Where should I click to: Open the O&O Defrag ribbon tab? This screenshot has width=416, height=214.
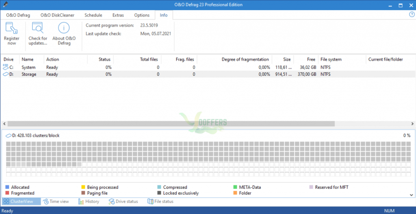click(x=18, y=15)
